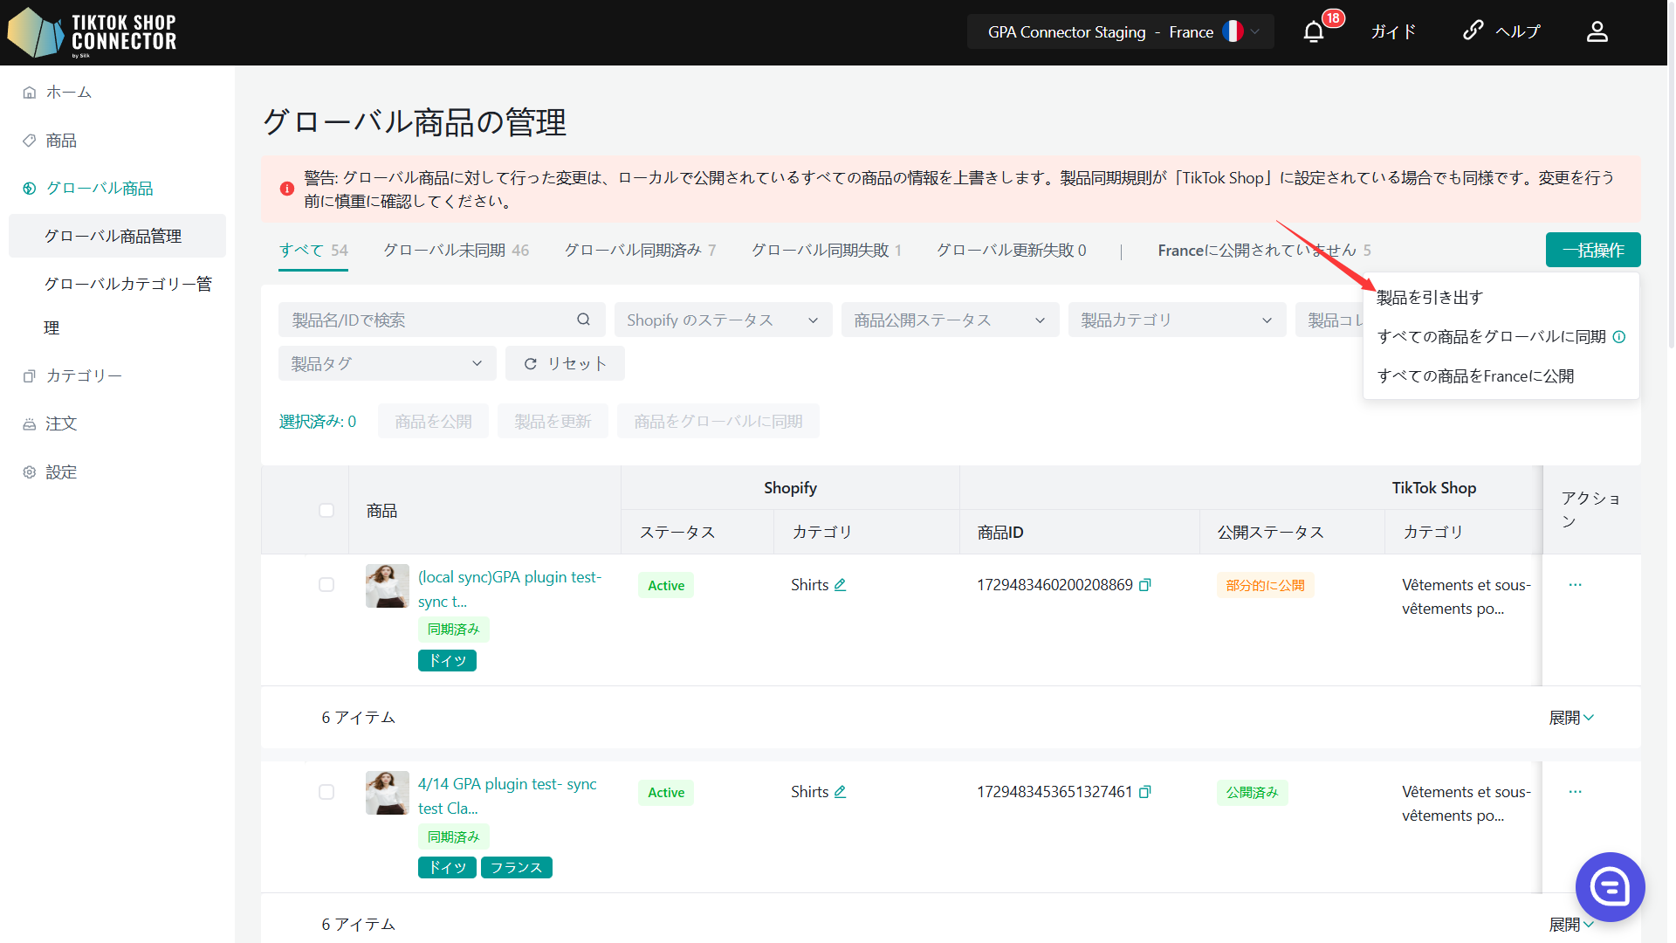The height and width of the screenshot is (943, 1676).
Task: Click the category icon beside カテゴリー
Action: coord(30,376)
